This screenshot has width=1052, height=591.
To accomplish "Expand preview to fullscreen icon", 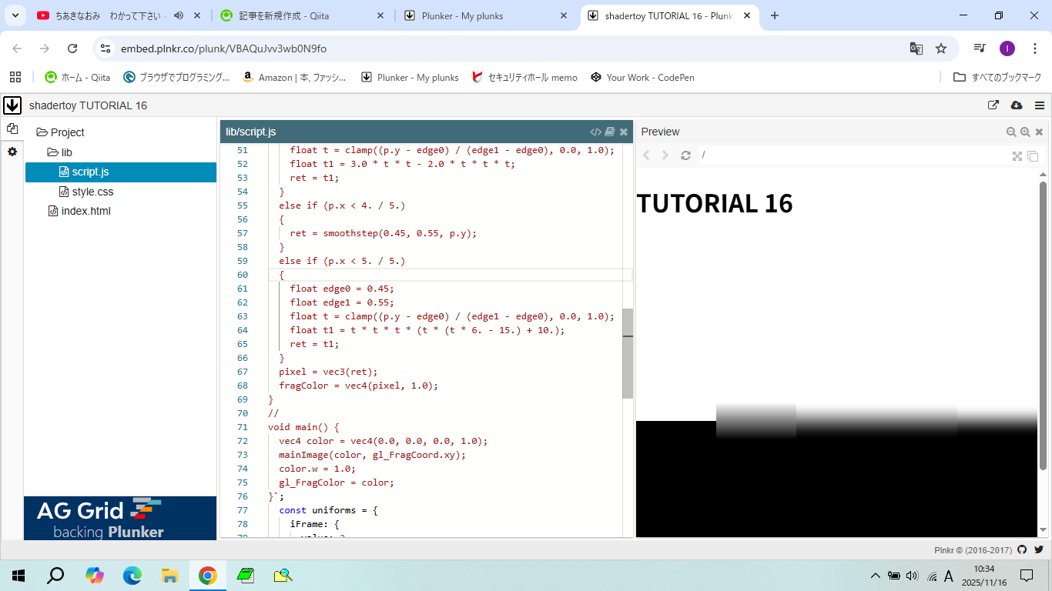I will coord(1017,155).
